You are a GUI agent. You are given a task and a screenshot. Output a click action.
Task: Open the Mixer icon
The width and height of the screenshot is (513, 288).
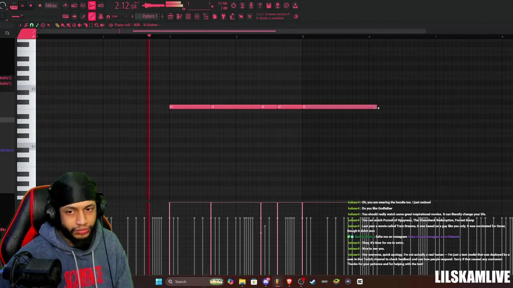pyautogui.click(x=197, y=16)
